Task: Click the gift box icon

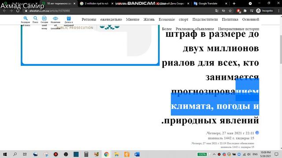Action: point(69,18)
